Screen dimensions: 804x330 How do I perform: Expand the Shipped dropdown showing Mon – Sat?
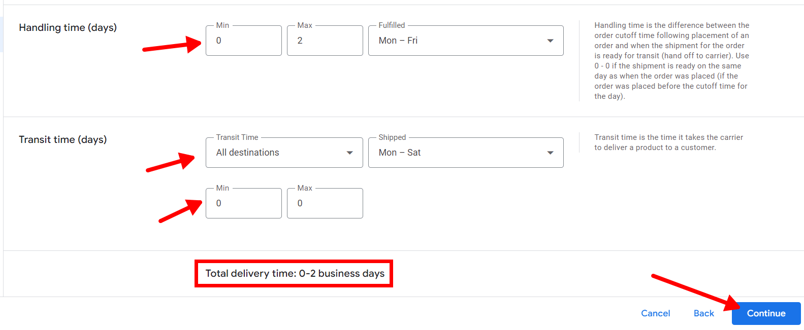[457, 153]
